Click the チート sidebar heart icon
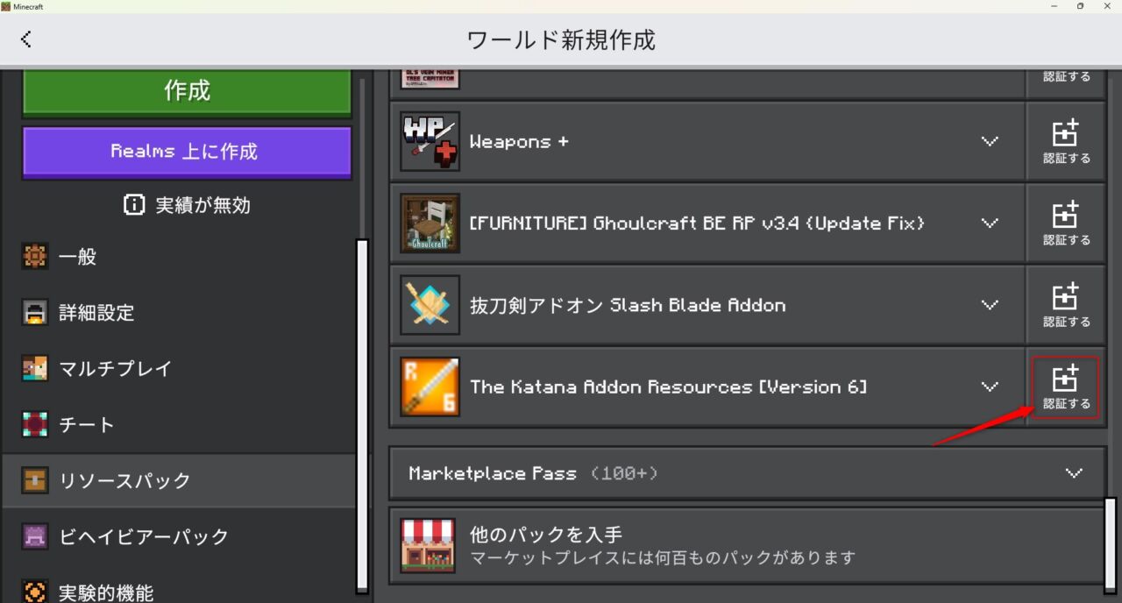The width and height of the screenshot is (1122, 603). [34, 424]
